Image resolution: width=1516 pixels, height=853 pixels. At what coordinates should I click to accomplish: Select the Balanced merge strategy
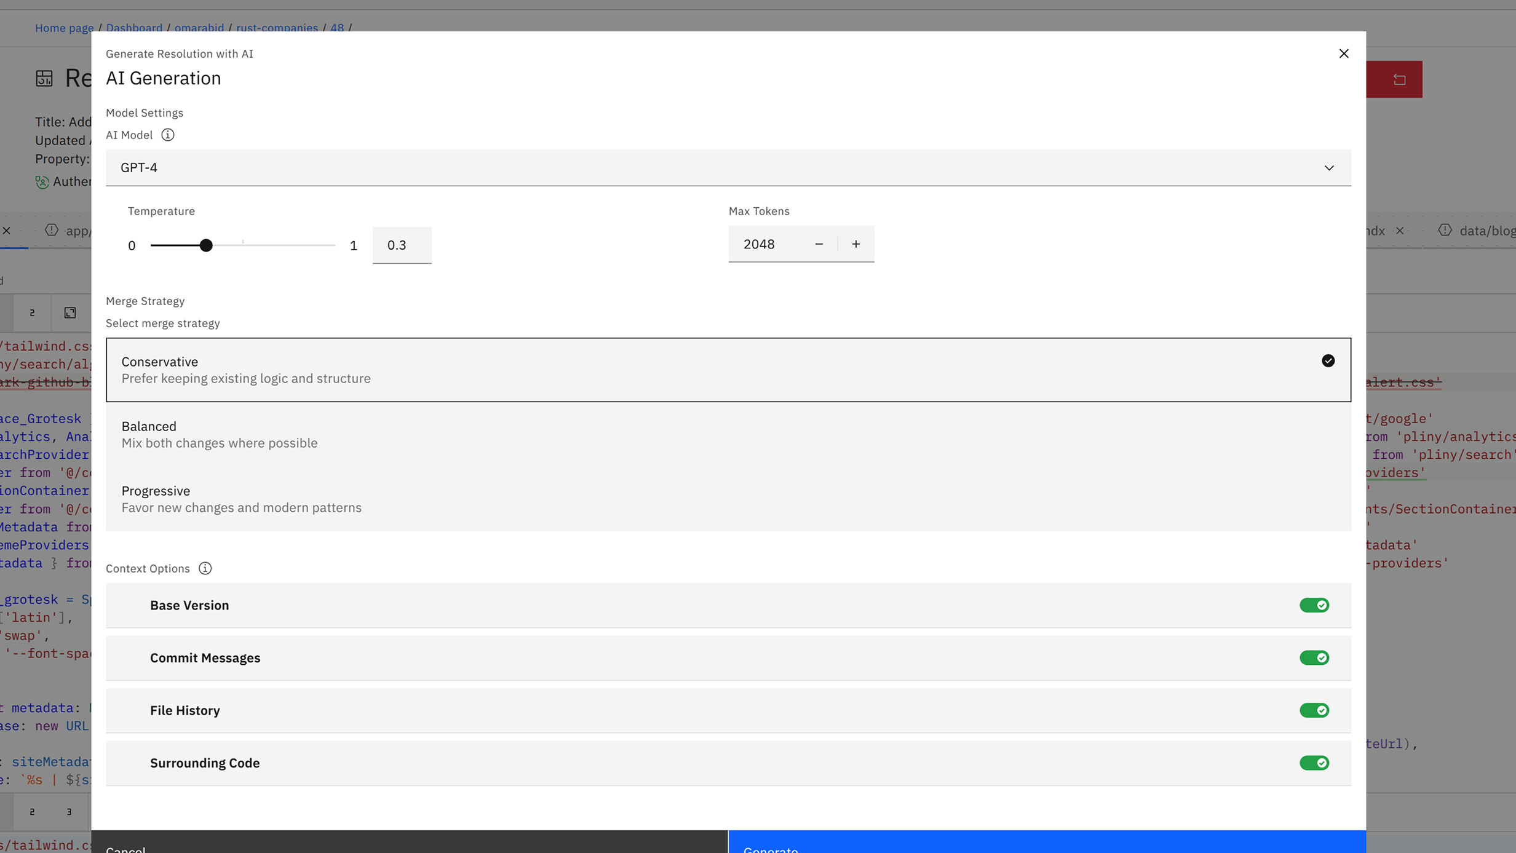coord(728,434)
